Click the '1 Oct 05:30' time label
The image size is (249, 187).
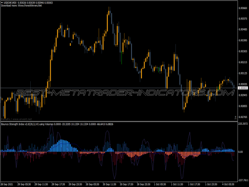pyautogui.click(x=160, y=185)
